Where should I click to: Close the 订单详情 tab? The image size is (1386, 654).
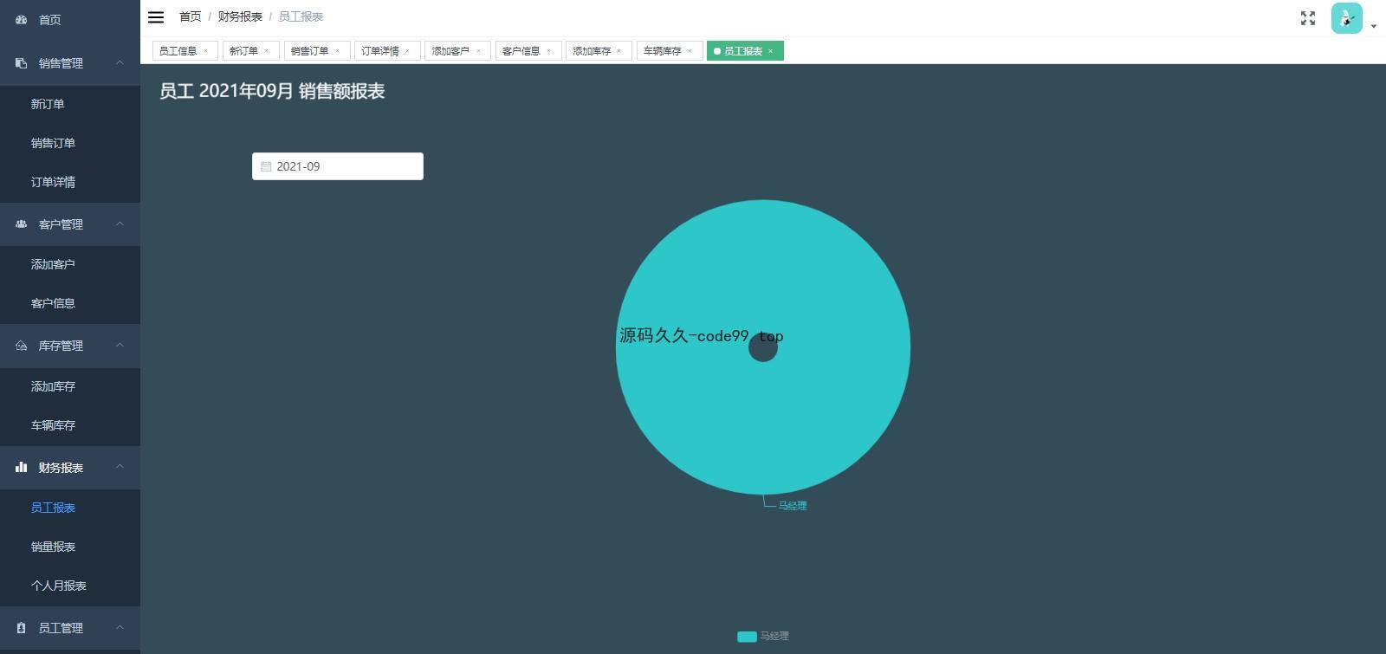[x=407, y=51]
